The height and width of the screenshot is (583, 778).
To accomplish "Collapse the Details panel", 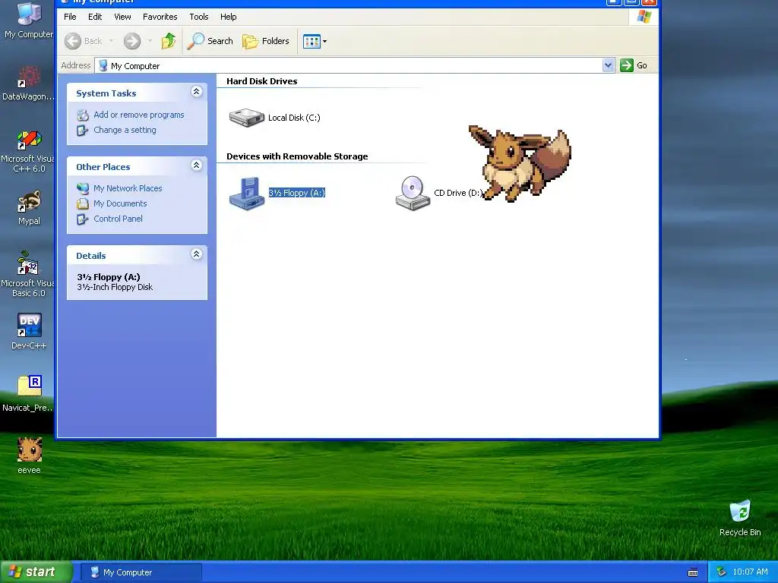I will click(x=197, y=254).
